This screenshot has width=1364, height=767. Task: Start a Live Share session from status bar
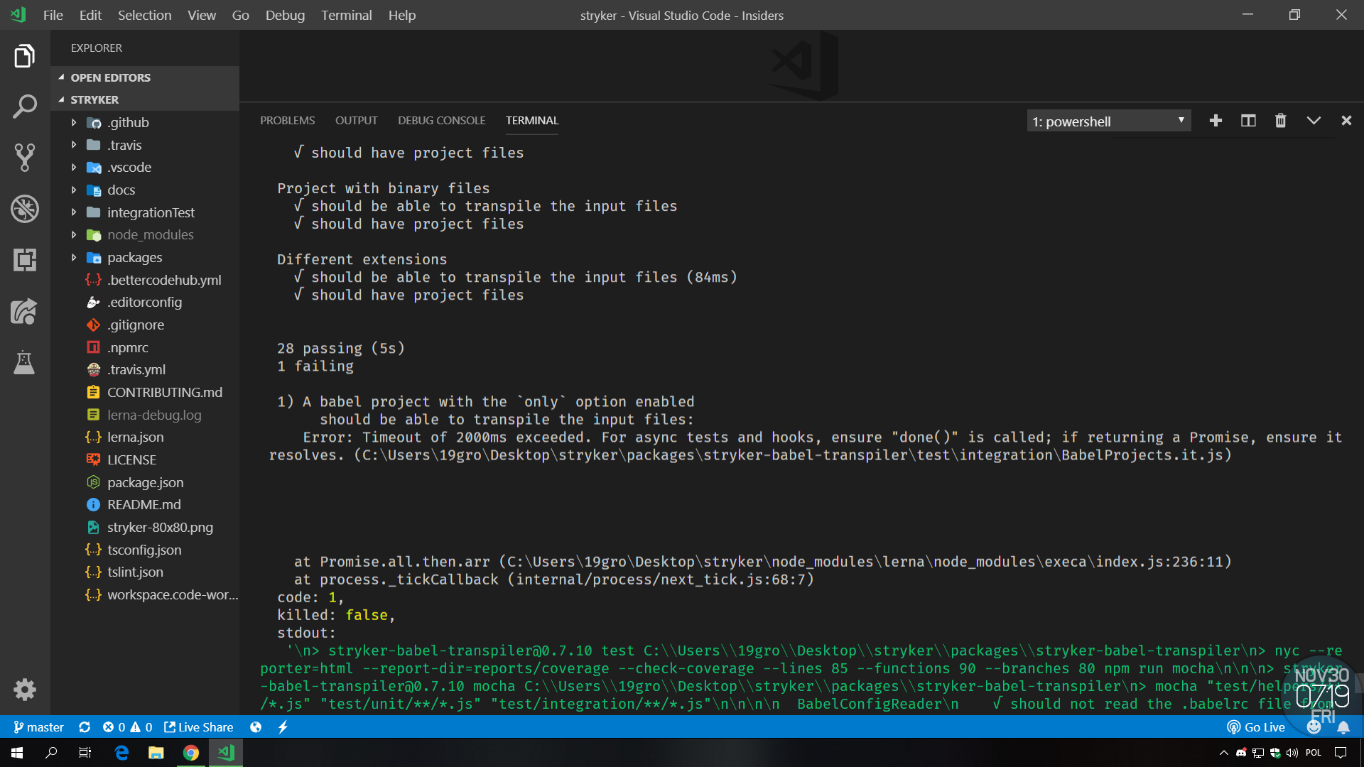[199, 727]
